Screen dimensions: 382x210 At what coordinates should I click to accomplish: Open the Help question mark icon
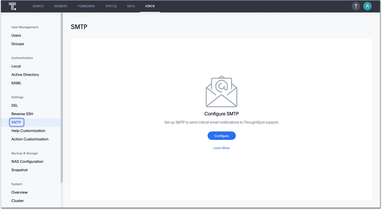click(x=356, y=6)
